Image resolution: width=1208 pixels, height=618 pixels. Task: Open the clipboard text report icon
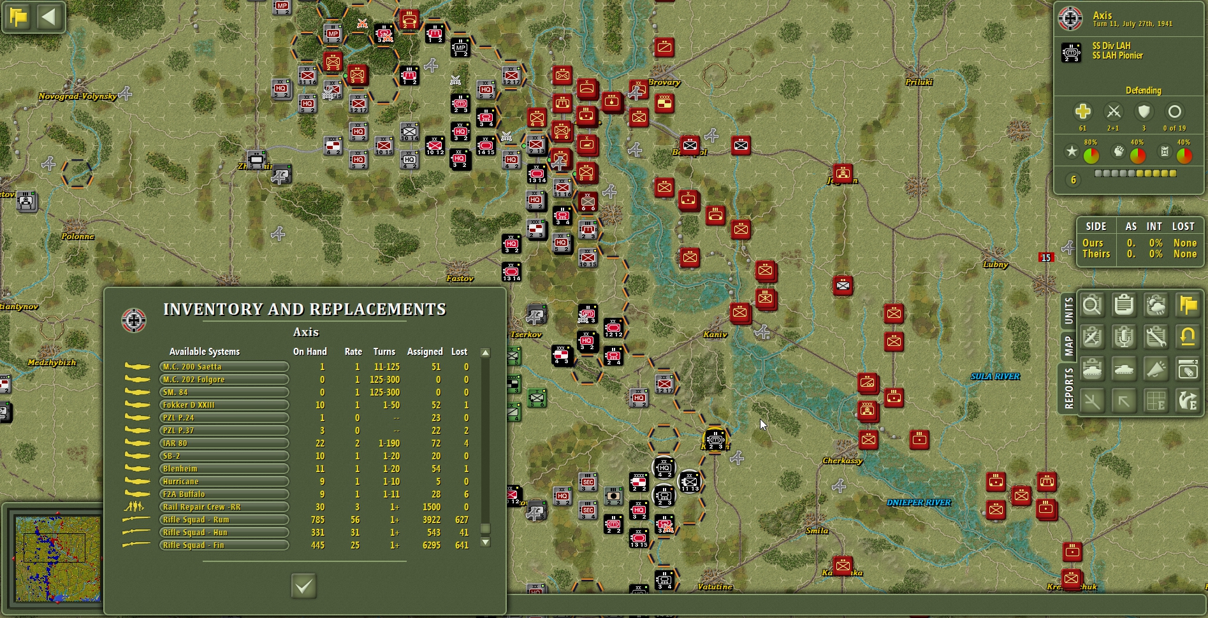tap(1124, 305)
